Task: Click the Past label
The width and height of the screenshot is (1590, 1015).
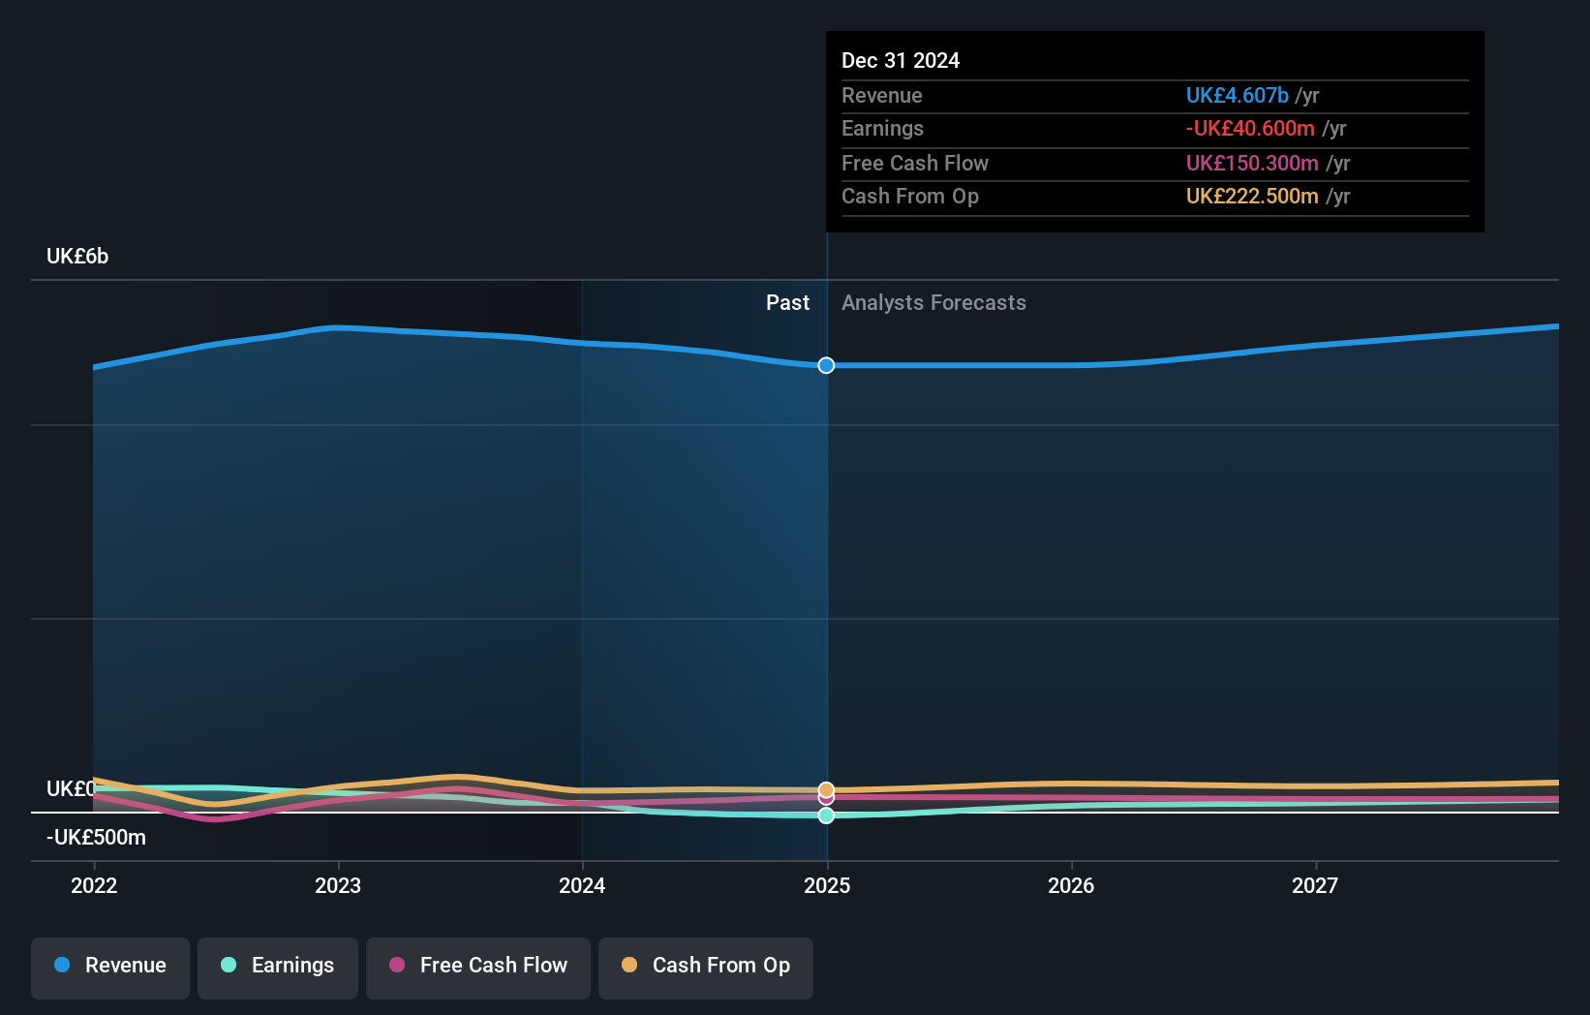Action: pos(787,303)
